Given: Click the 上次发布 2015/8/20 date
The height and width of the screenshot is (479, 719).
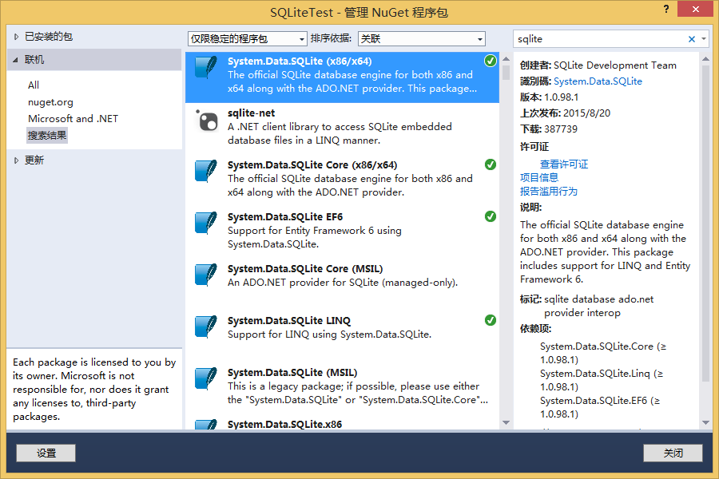Looking at the screenshot, I should coord(586,113).
